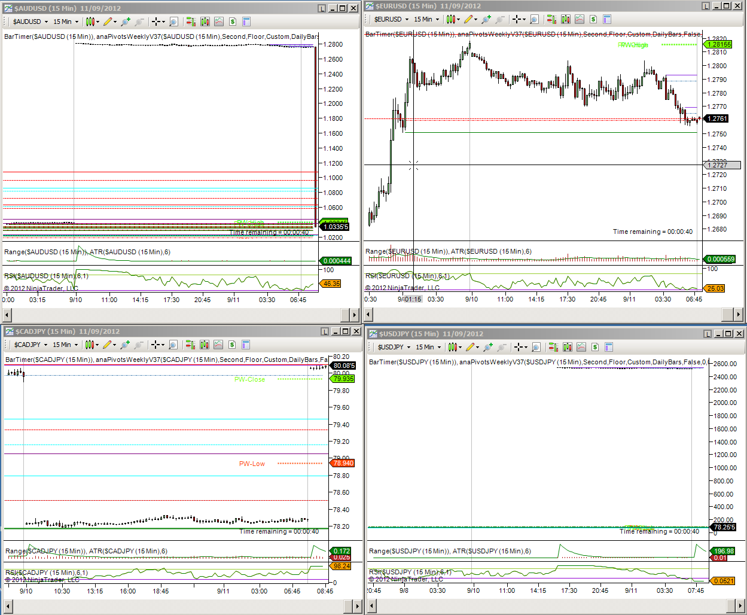Viewport: 747px width, 615px height.
Task: Toggle the L link button in AUDUSD title bar
Action: point(322,8)
